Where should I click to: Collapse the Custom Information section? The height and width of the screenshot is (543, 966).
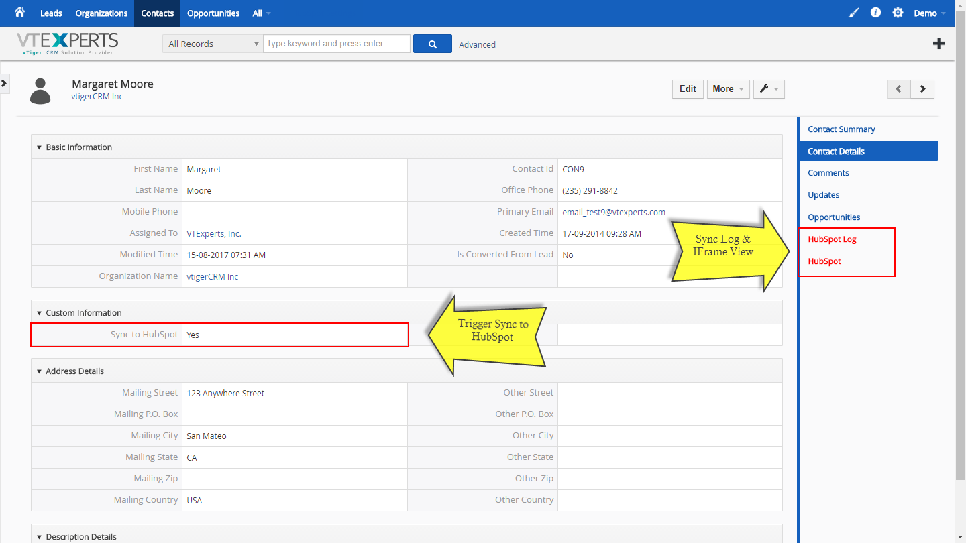tap(39, 313)
